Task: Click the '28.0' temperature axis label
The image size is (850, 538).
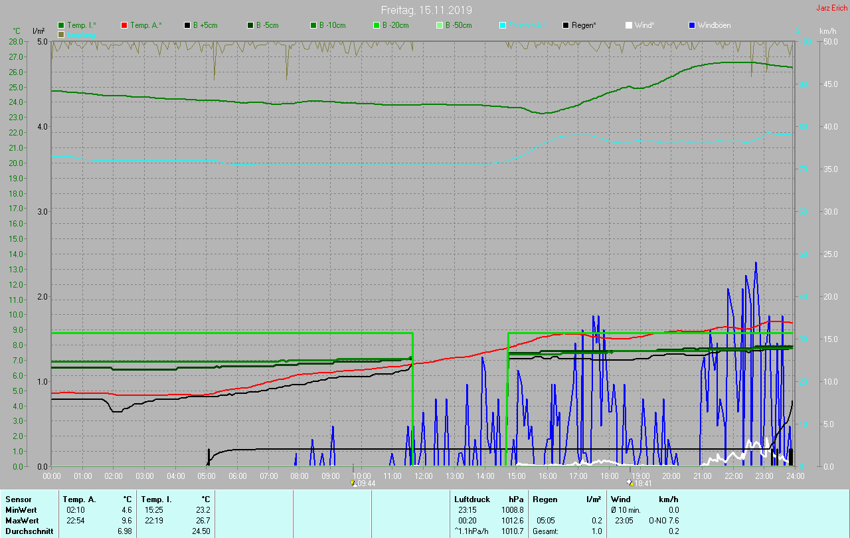Action: (16, 41)
